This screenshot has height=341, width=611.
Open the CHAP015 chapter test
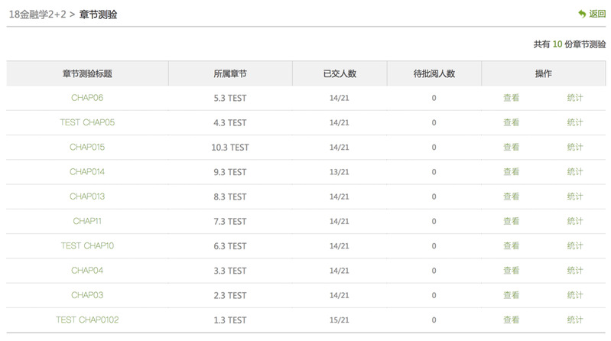click(87, 147)
